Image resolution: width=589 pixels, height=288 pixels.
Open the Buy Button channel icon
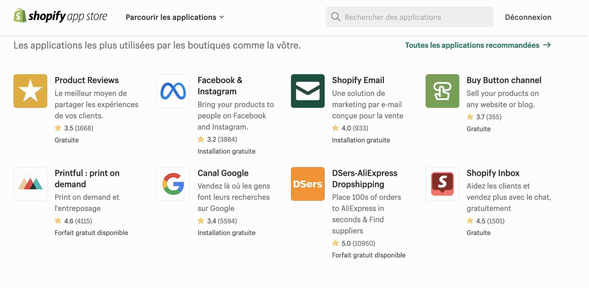pyautogui.click(x=442, y=91)
